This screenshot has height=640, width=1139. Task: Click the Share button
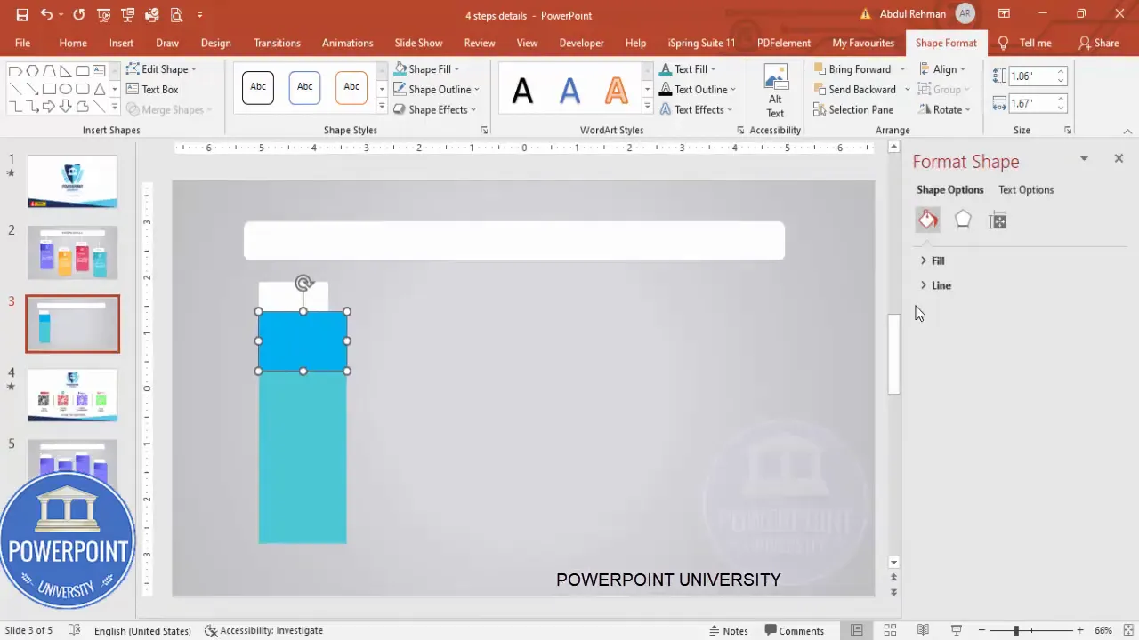click(x=1098, y=43)
